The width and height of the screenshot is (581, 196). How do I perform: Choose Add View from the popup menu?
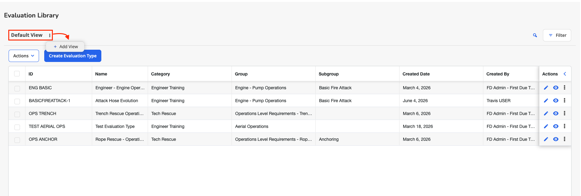(65, 47)
